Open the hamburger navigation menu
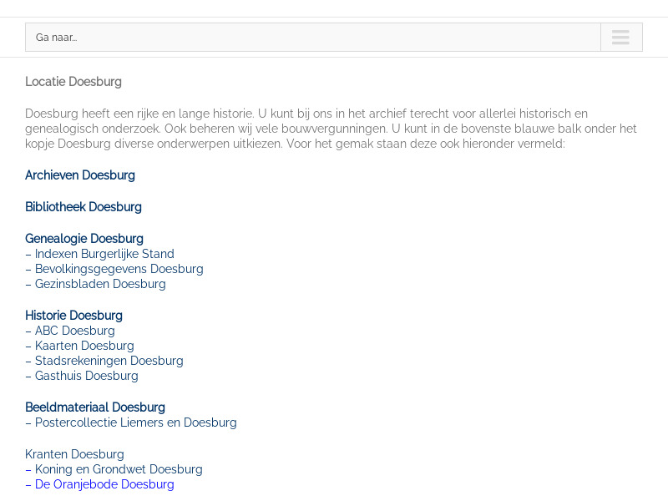This screenshot has height=501, width=668. point(620,37)
